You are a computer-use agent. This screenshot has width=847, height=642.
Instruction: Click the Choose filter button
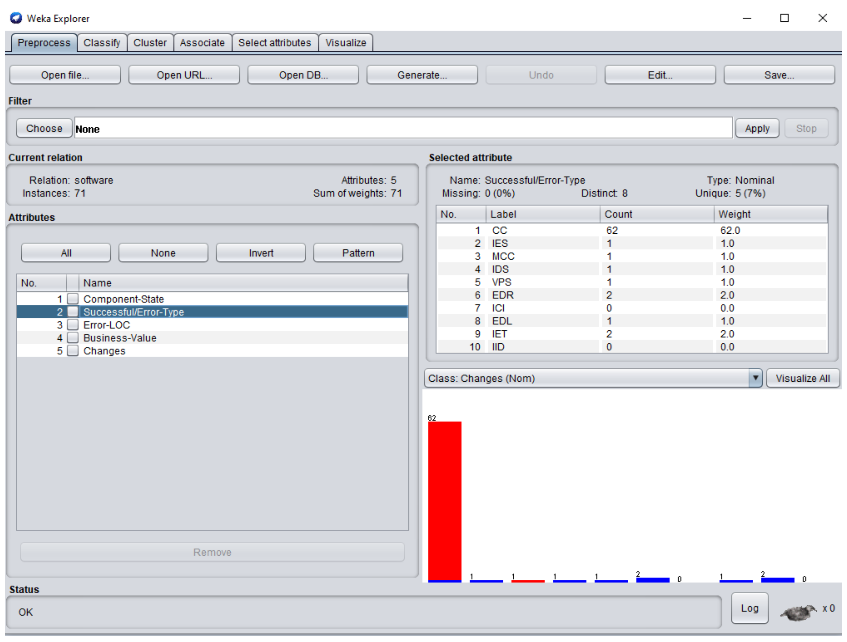tap(44, 128)
